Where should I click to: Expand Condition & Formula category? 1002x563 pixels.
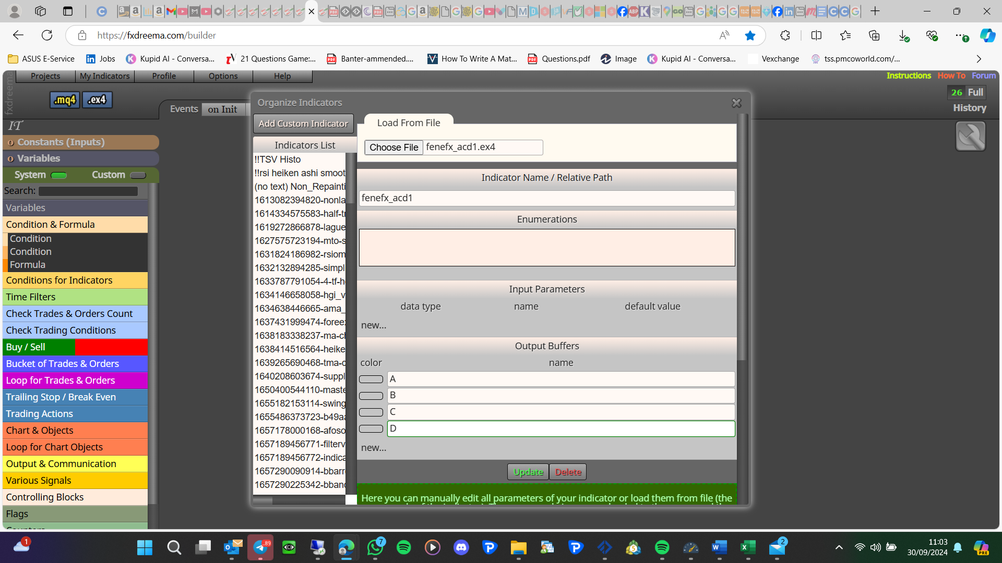pos(75,225)
